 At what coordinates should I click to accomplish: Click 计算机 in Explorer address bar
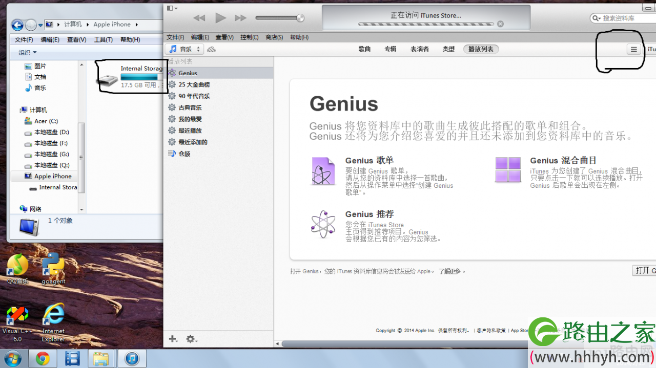(x=73, y=25)
